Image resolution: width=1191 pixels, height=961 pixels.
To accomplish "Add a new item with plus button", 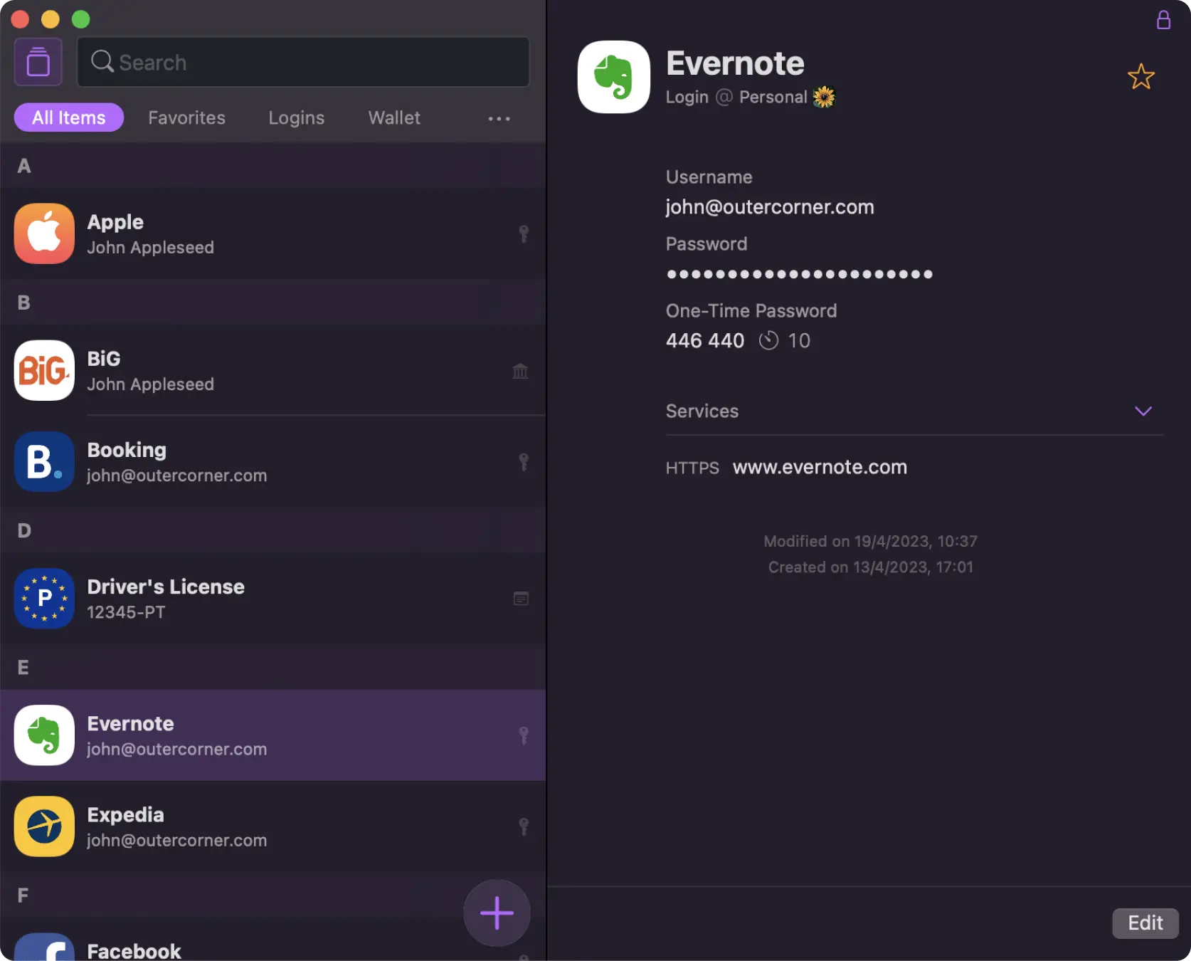I will click(x=497, y=913).
